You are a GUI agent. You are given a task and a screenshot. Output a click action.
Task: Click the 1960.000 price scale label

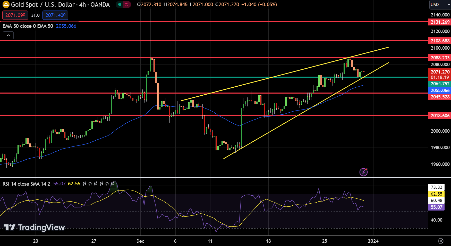pos(440,164)
